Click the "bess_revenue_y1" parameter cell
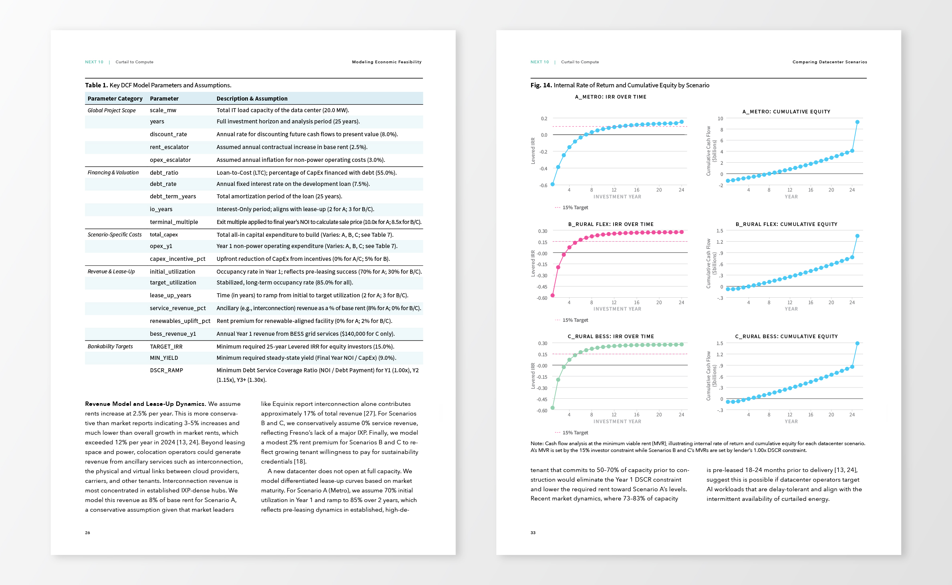The image size is (952, 585). [x=173, y=334]
